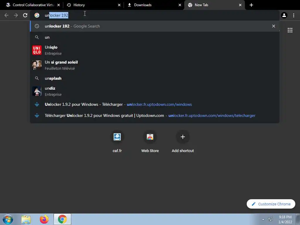
Task: Select the undiz suggestion
Action: pos(155,91)
